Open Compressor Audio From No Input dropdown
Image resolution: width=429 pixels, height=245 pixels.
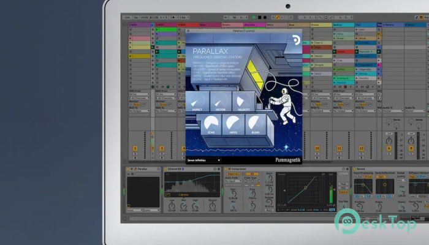tap(233, 181)
